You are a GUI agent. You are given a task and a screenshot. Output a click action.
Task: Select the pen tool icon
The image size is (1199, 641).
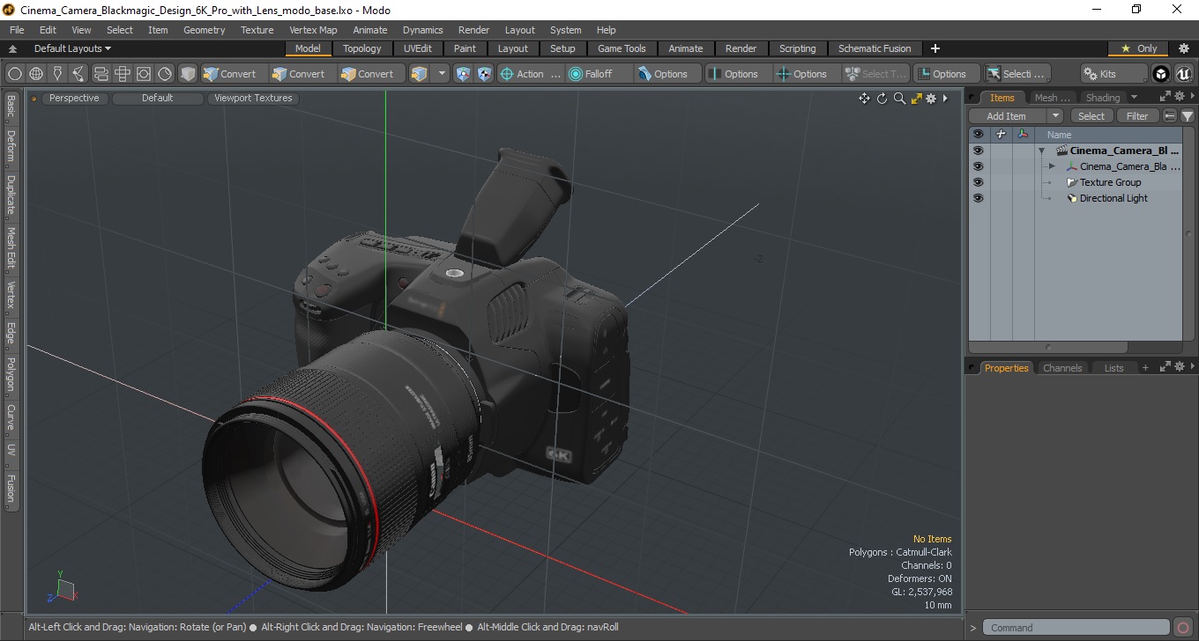58,74
